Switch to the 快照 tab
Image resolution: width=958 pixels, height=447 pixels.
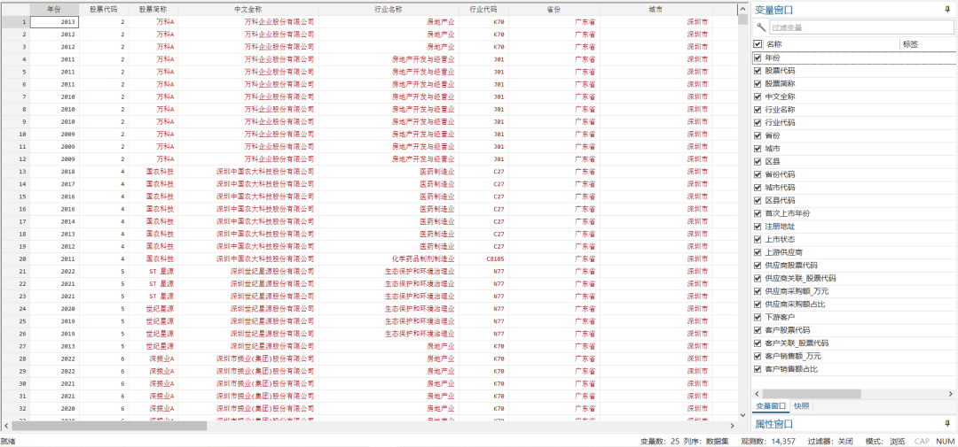800,405
